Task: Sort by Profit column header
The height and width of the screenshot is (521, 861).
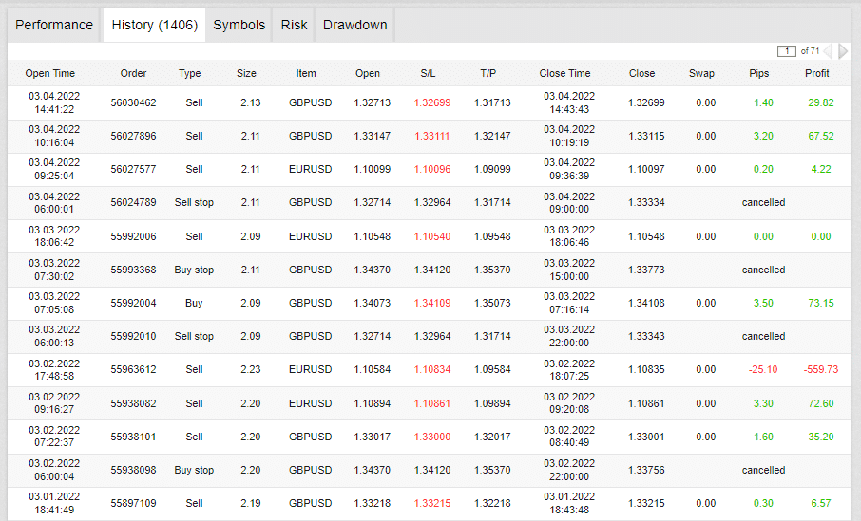Action: point(817,73)
